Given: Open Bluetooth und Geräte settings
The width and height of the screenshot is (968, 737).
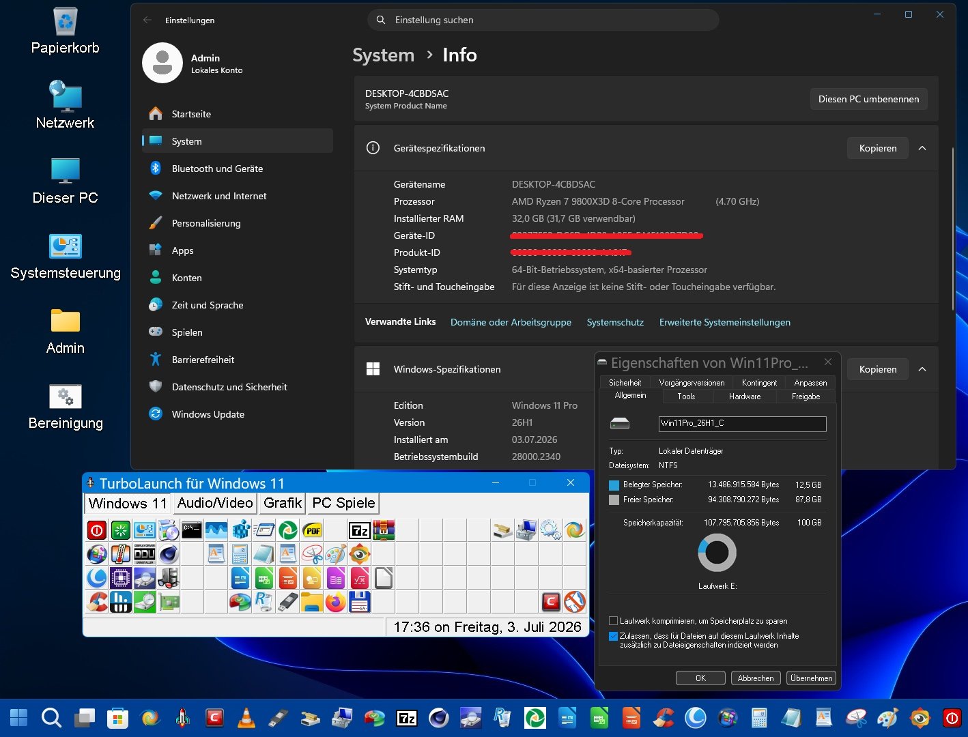Looking at the screenshot, I should 238,169.
